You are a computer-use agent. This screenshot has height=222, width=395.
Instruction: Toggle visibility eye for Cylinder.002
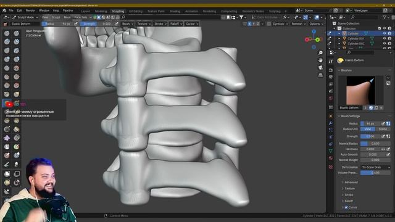385,44
